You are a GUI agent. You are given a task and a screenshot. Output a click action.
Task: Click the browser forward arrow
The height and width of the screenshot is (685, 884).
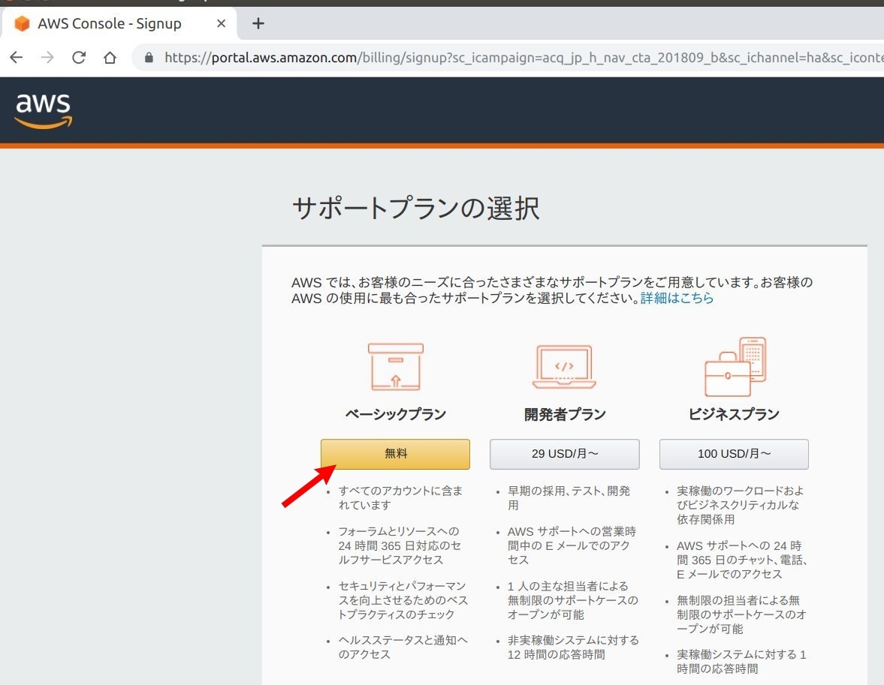tap(48, 58)
